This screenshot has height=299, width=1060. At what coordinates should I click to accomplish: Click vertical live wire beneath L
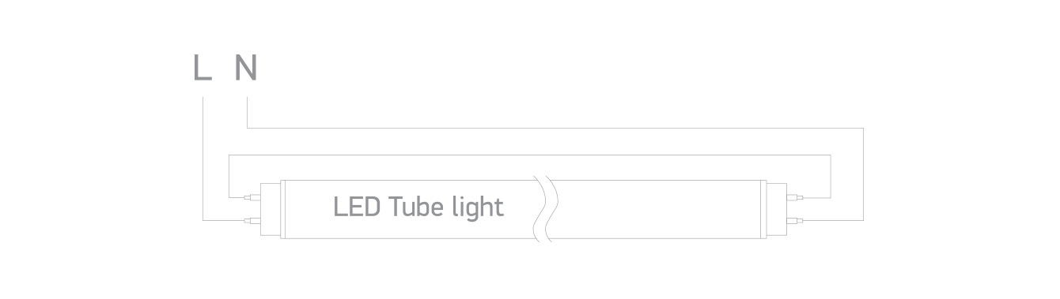[x=203, y=158]
